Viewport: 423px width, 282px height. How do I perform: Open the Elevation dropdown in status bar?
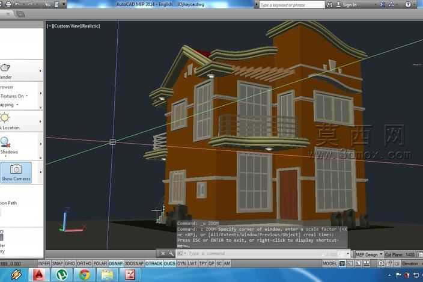point(412,263)
